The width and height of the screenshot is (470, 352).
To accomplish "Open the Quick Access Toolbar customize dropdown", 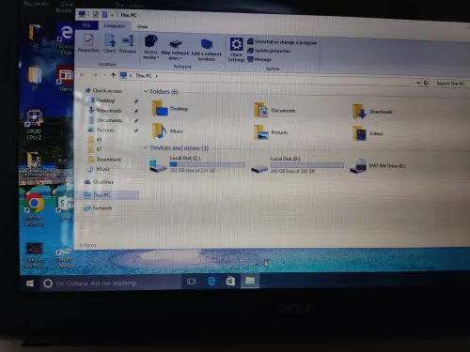I will [x=112, y=15].
